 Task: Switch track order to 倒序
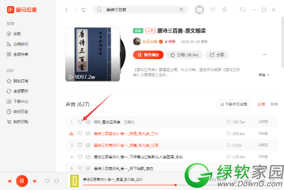[x=274, y=104]
